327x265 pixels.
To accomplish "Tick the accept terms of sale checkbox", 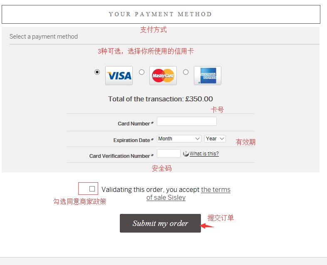I will coord(92,189).
